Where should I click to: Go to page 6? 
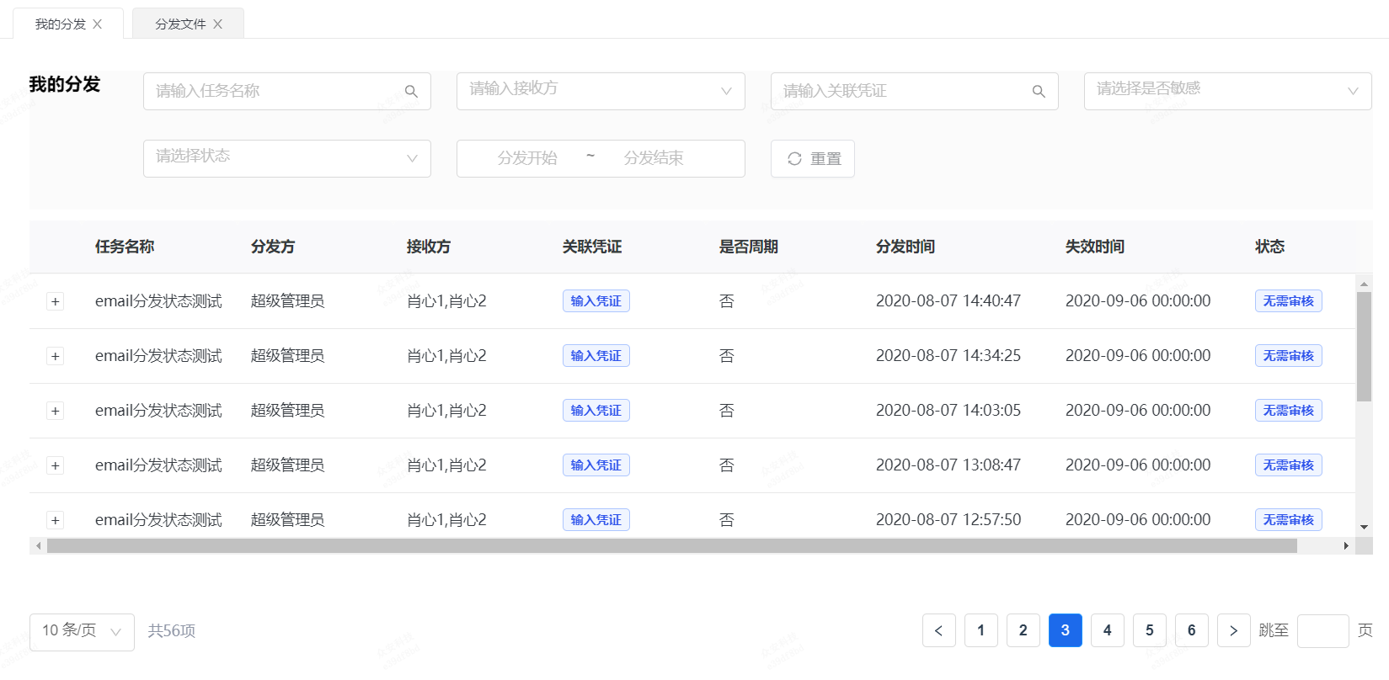[x=1192, y=630]
